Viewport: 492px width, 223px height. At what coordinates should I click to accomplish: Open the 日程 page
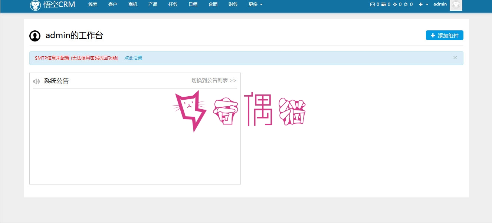tap(193, 4)
